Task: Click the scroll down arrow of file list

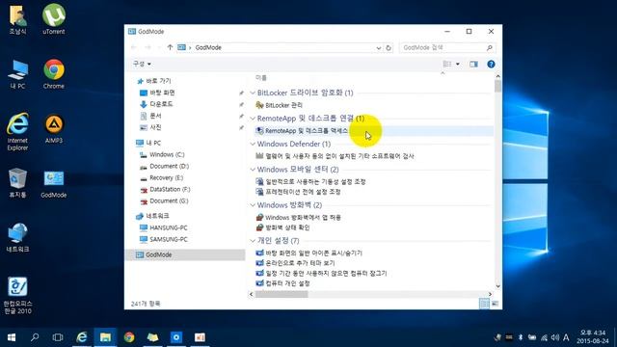Action: point(497,286)
